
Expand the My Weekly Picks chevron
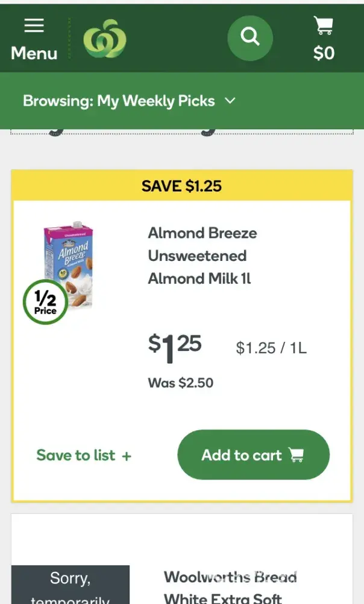230,101
